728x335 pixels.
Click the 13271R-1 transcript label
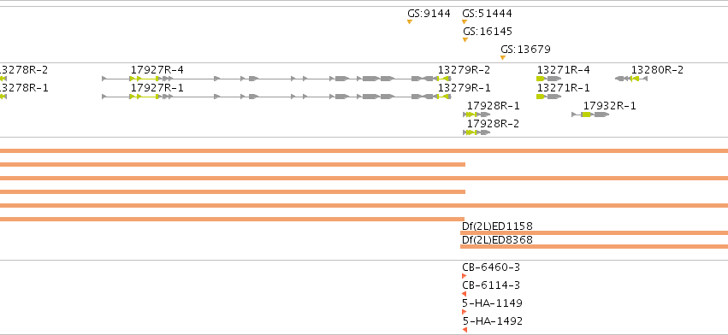(563, 88)
